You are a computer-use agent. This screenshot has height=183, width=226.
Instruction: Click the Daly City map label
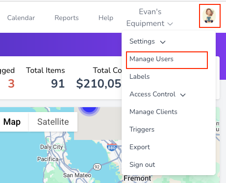point(51,147)
